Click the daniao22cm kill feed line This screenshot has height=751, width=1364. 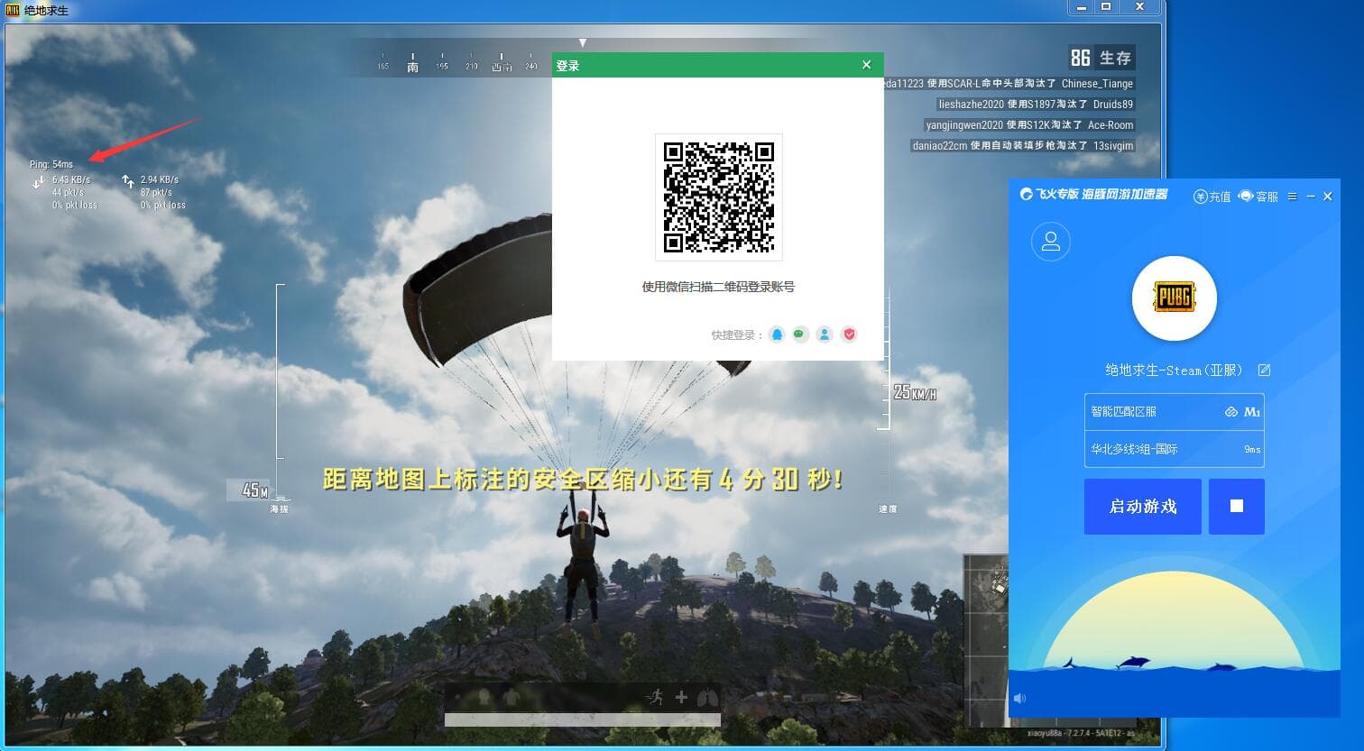tap(1023, 146)
